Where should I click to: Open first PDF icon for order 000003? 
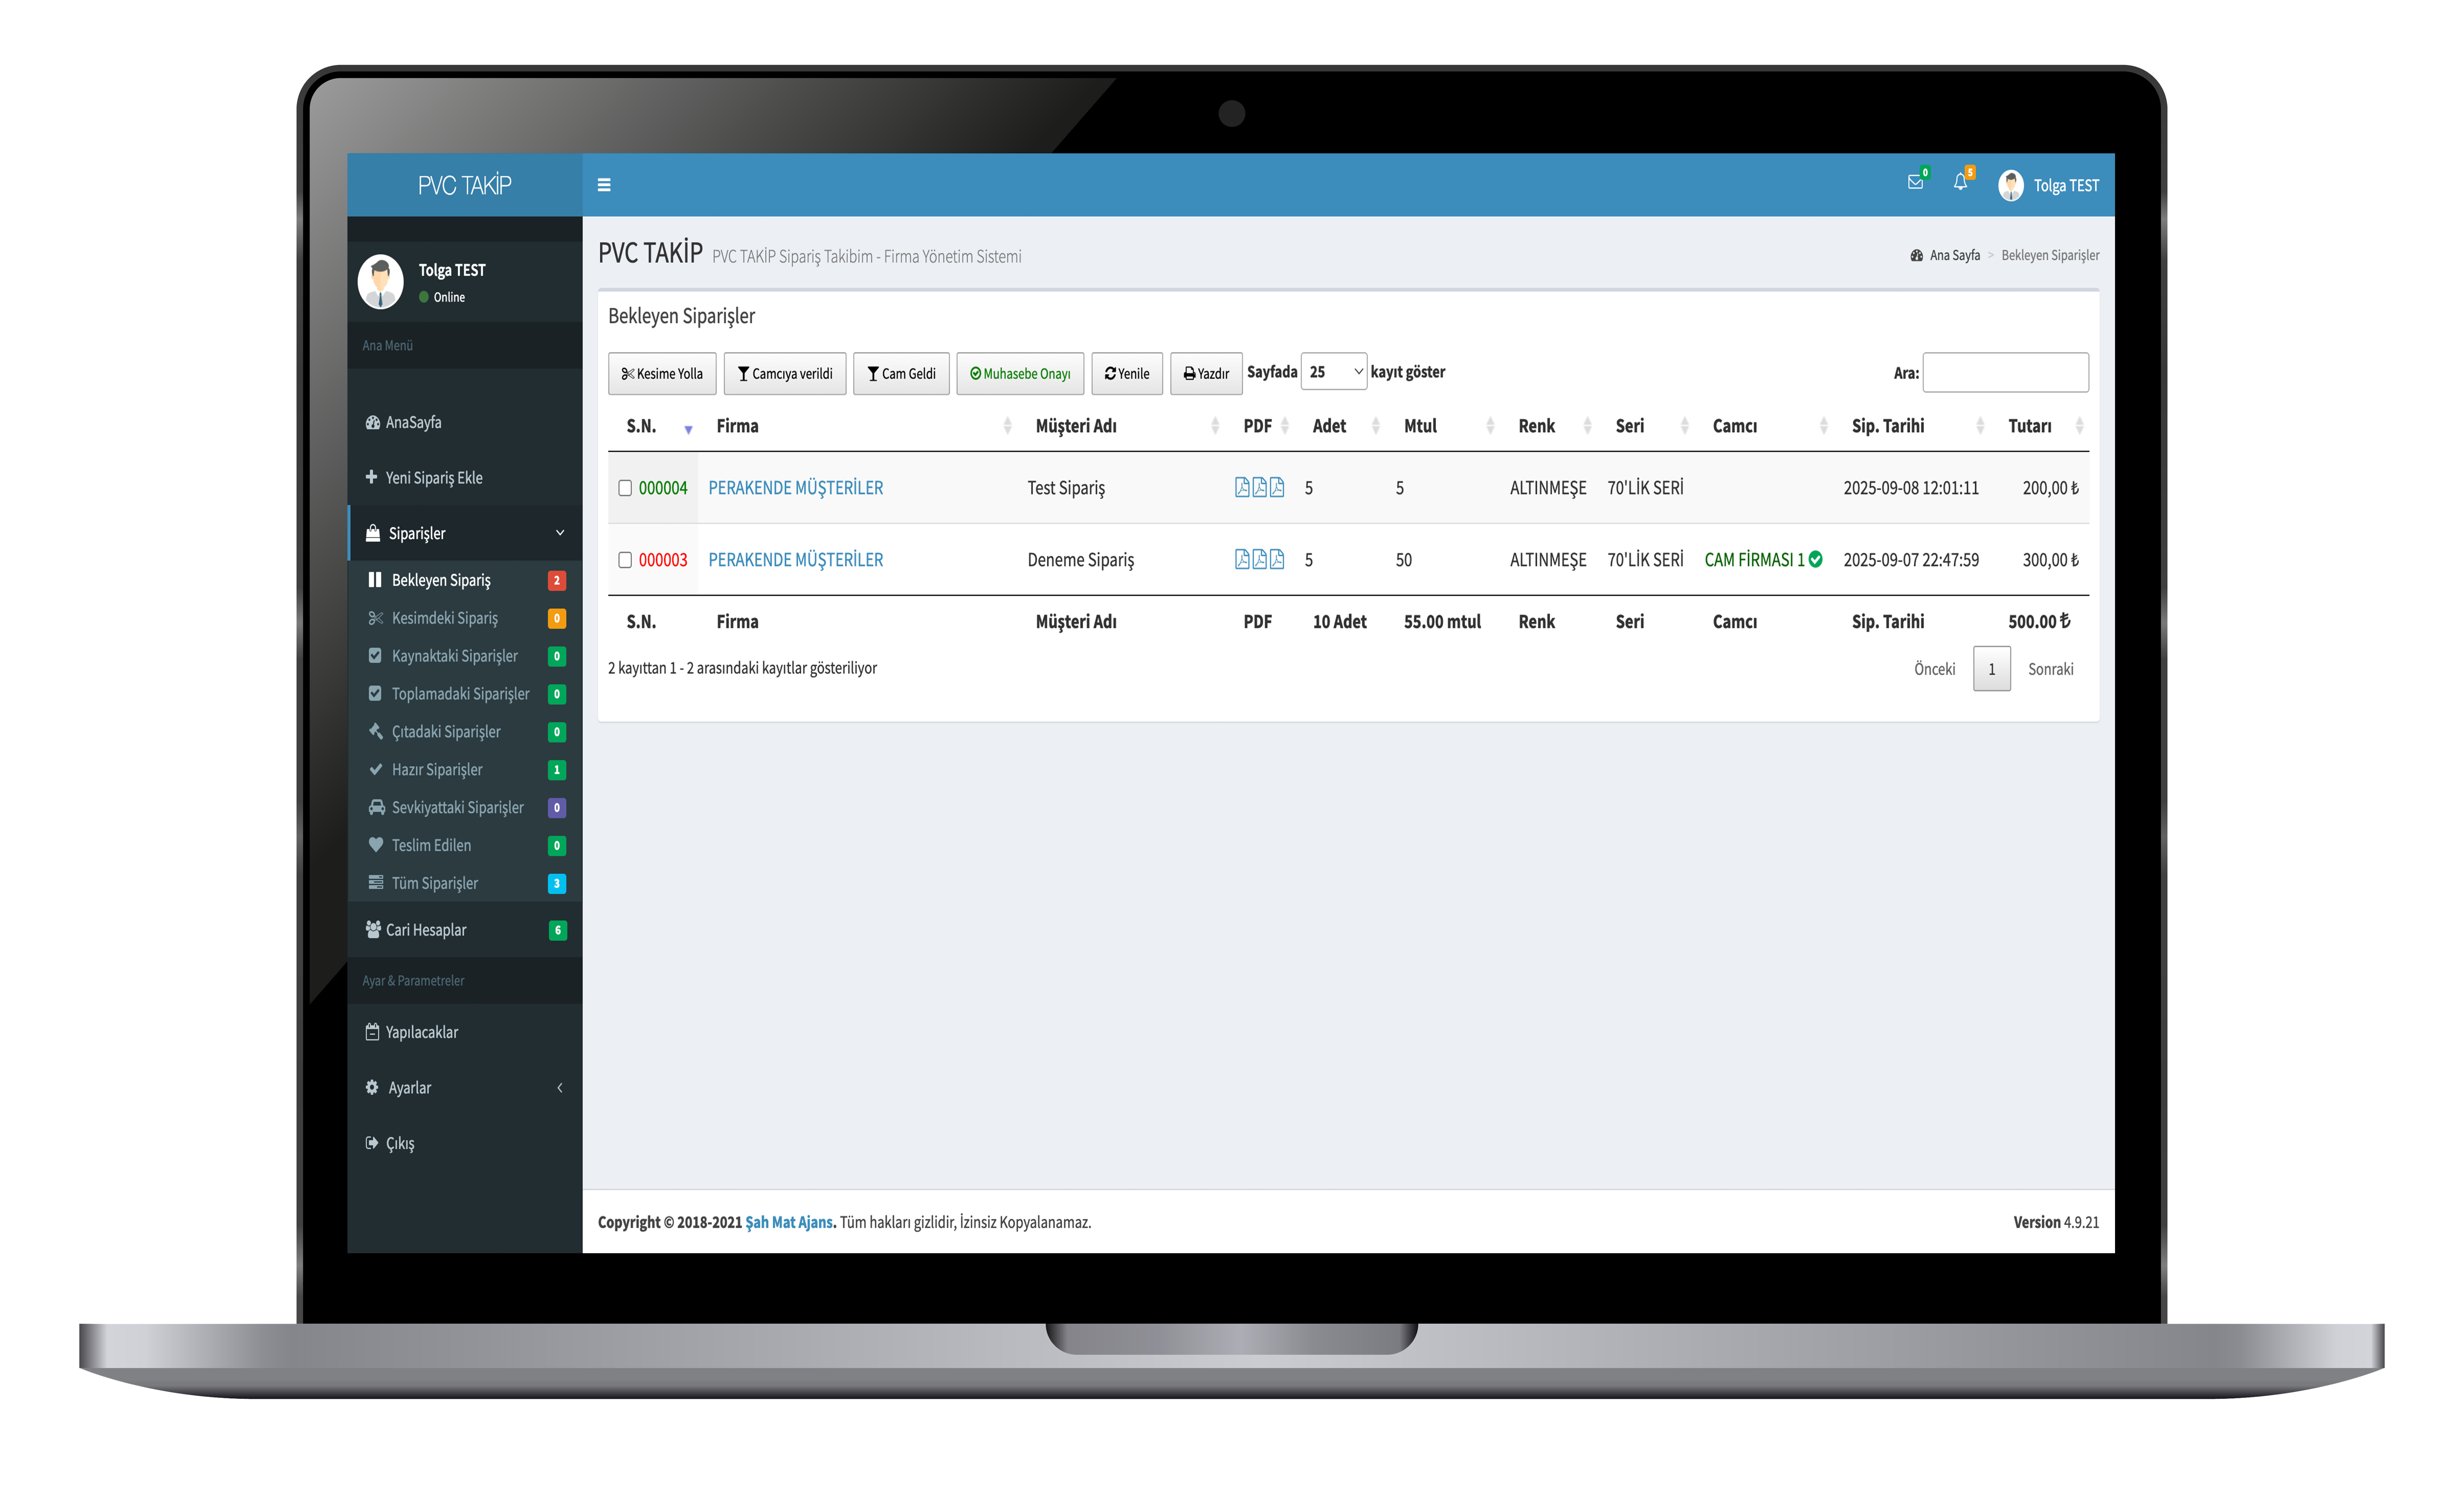coord(1242,559)
